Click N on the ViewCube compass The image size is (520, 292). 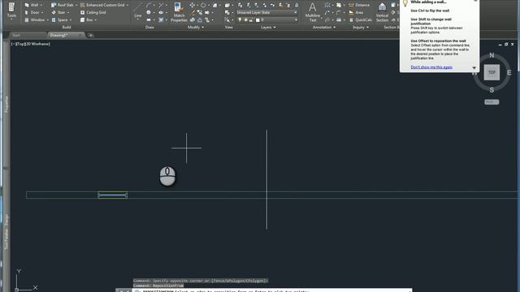click(492, 55)
